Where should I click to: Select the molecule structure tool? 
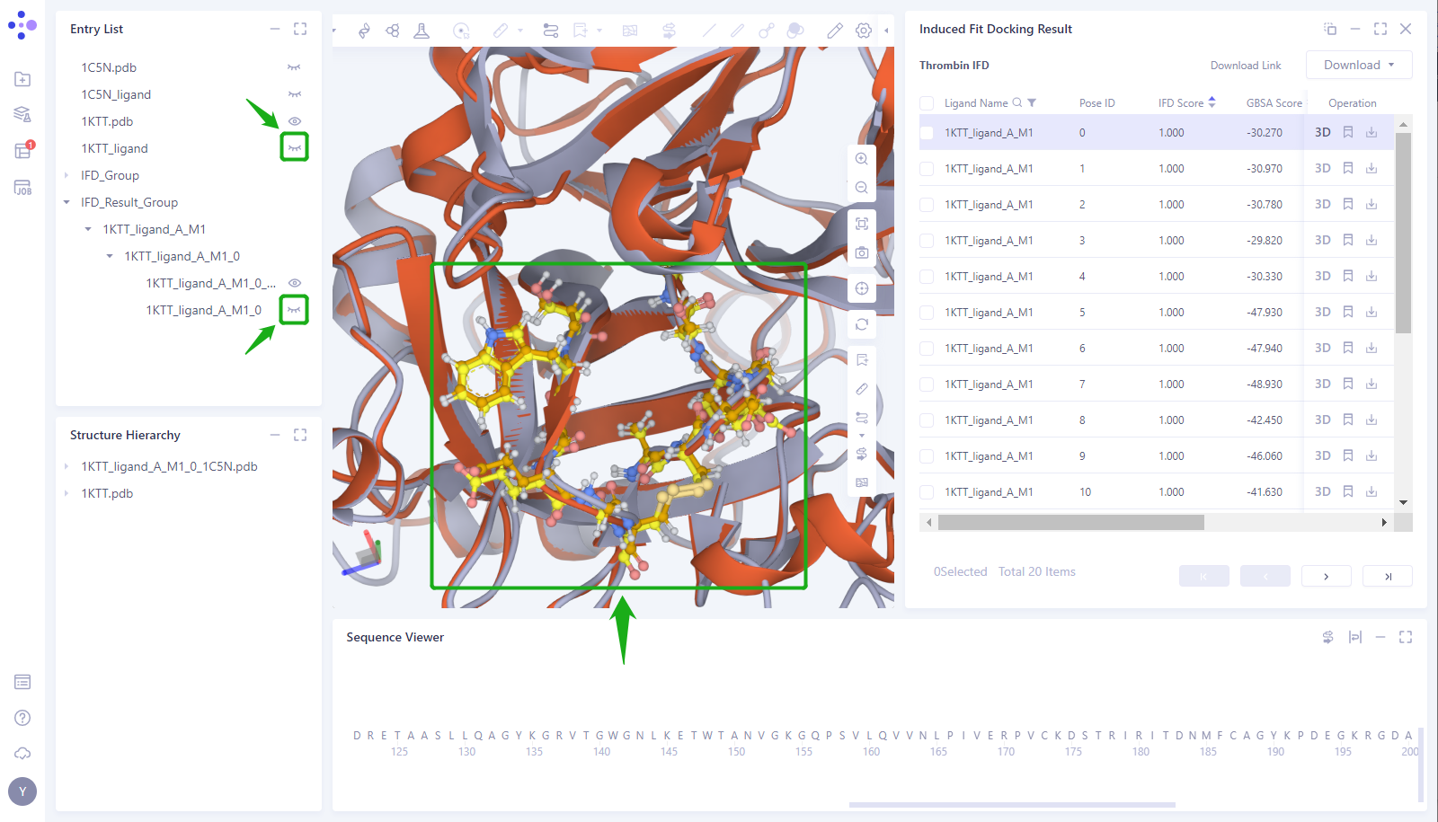[393, 30]
